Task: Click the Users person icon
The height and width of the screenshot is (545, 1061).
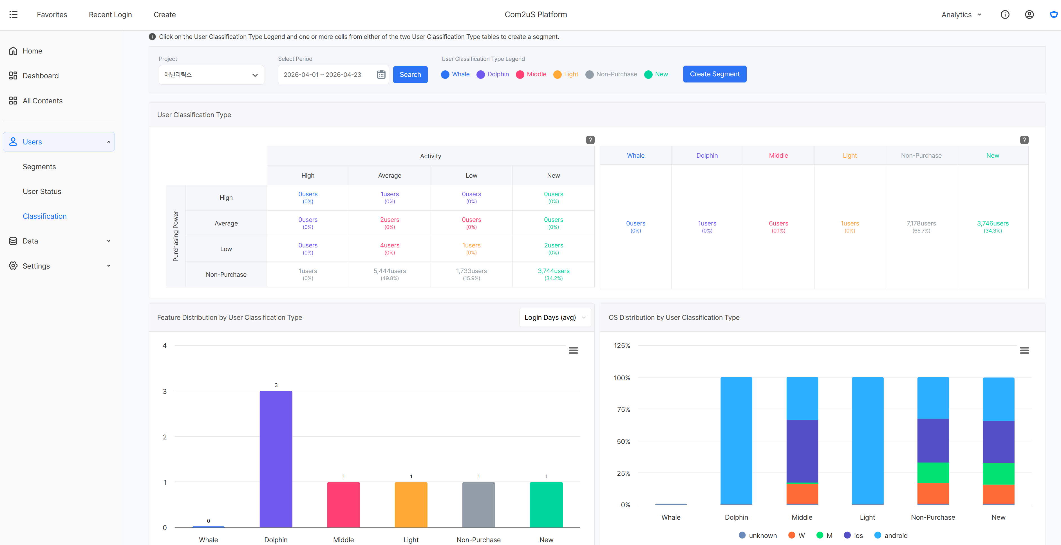Action: tap(13, 142)
